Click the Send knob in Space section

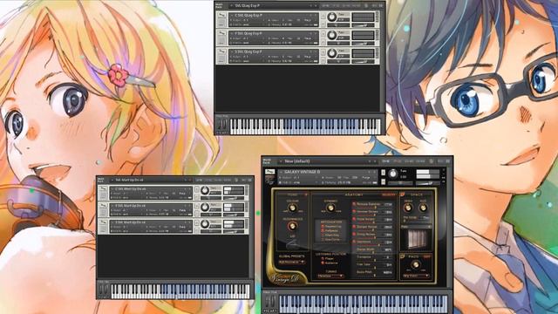pos(408,208)
